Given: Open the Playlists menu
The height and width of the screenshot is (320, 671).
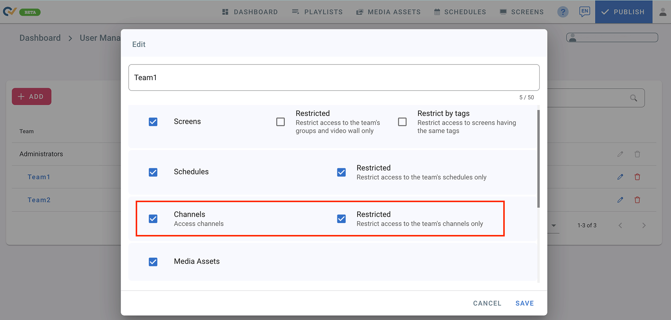Looking at the screenshot, I should 317,12.
